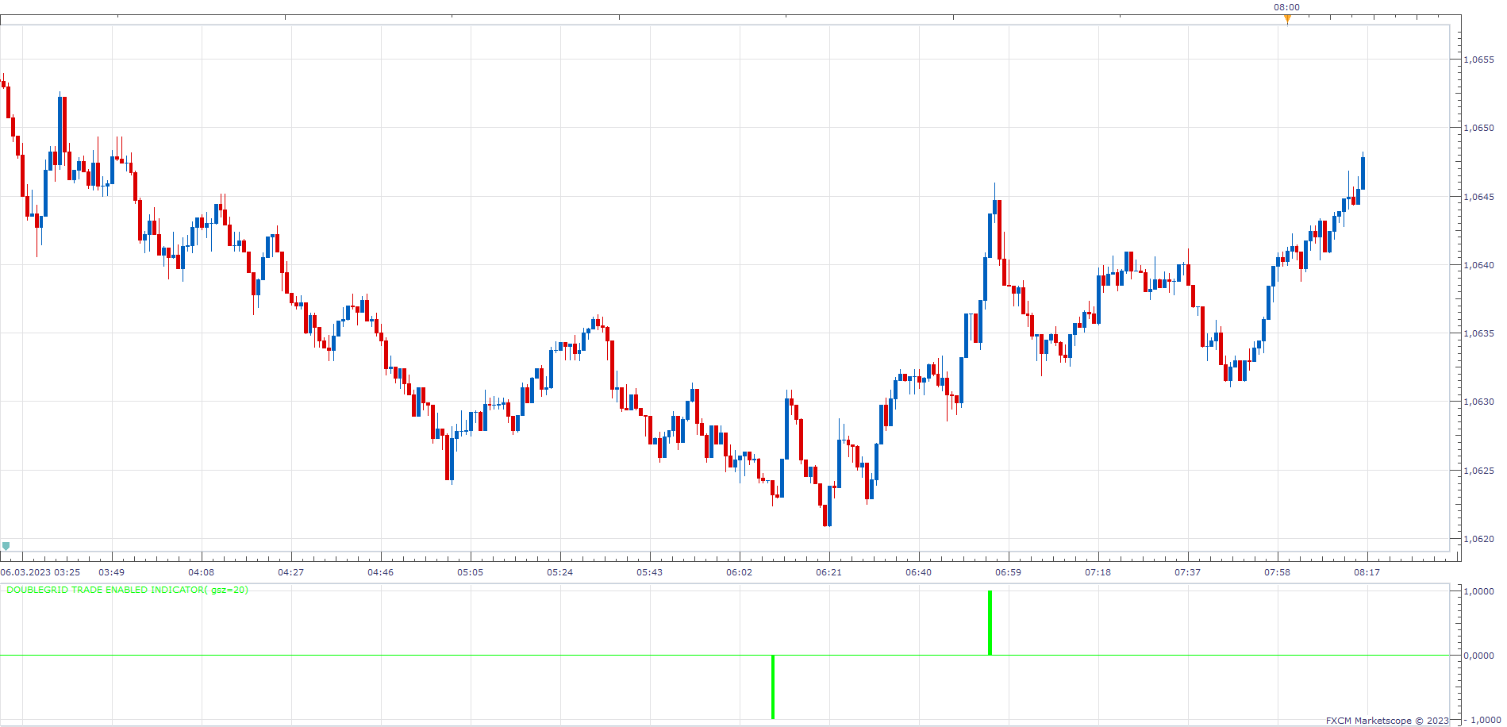Click the 05:24 time axis label
The width and height of the screenshot is (1507, 727).
[x=559, y=572]
